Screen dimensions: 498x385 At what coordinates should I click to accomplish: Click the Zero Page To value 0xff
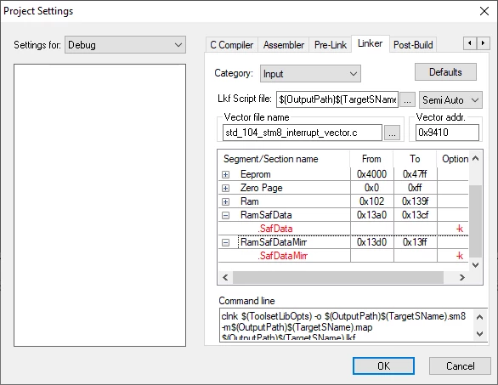pos(415,188)
